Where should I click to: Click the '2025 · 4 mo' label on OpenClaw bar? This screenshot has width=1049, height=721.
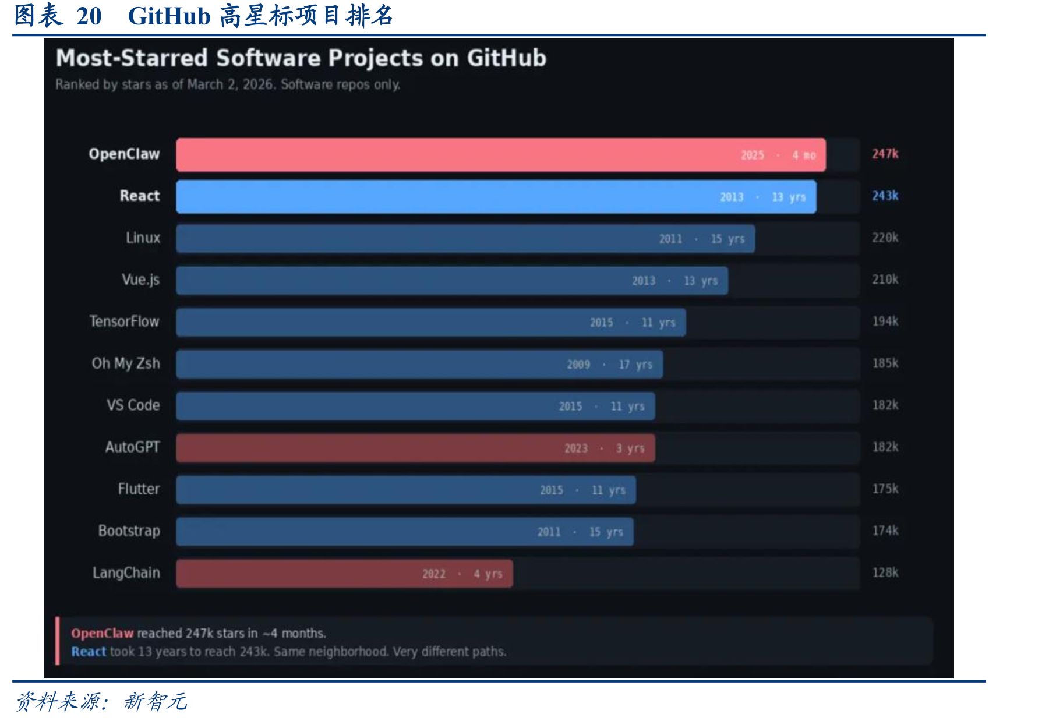coord(778,155)
